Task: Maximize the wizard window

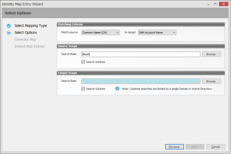Action: tap(215, 4)
